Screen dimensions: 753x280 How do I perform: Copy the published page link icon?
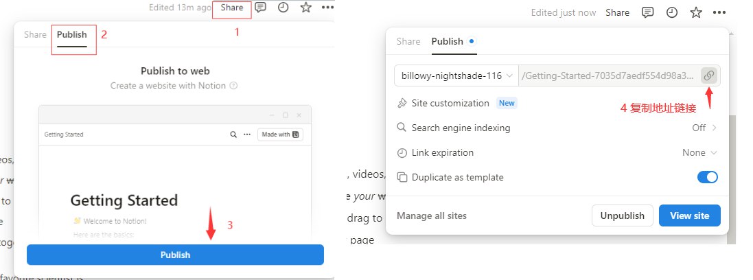pos(709,75)
